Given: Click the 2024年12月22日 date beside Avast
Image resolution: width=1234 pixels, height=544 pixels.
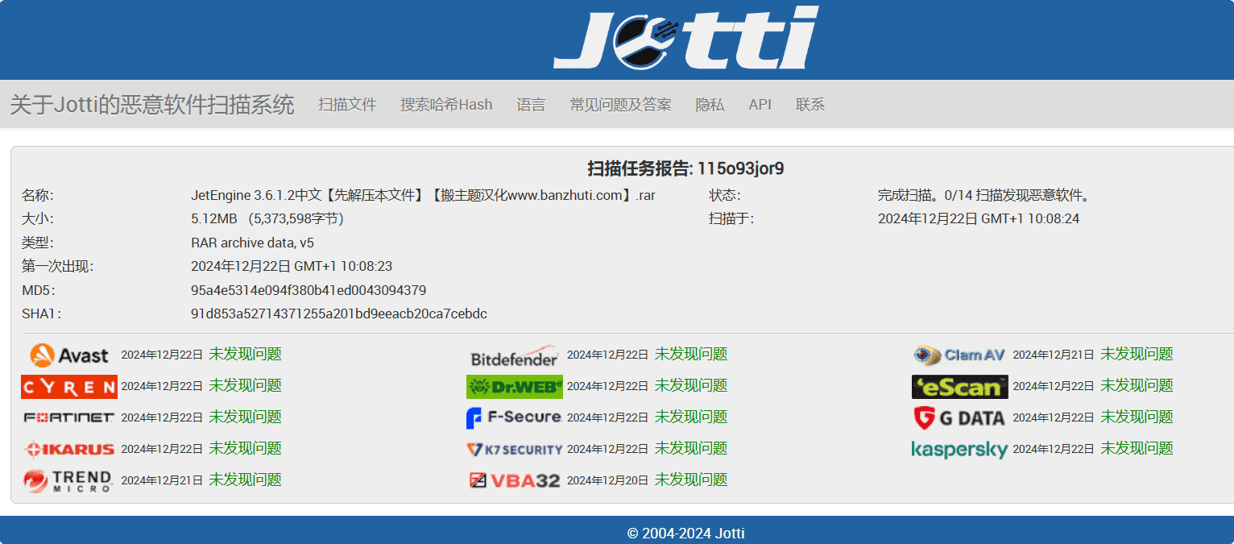Looking at the screenshot, I should [162, 355].
